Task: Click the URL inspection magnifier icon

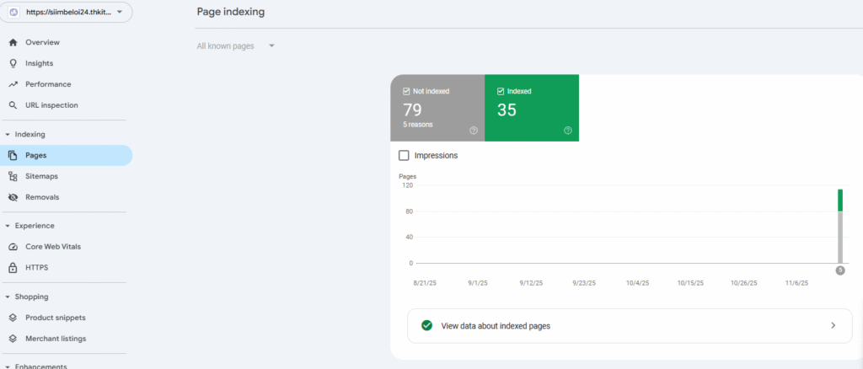Action: (13, 105)
